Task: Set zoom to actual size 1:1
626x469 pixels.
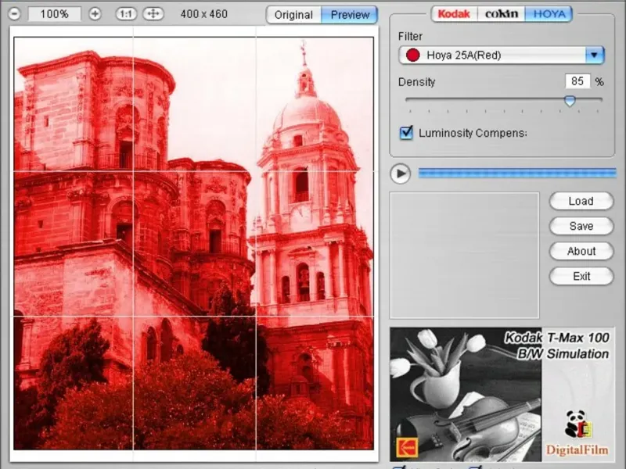Action: tap(125, 14)
